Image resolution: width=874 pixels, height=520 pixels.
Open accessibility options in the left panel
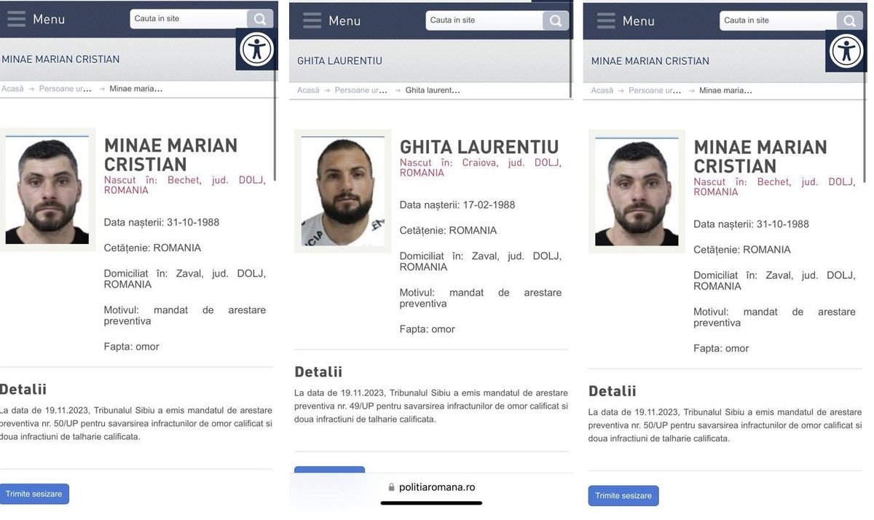point(256,50)
